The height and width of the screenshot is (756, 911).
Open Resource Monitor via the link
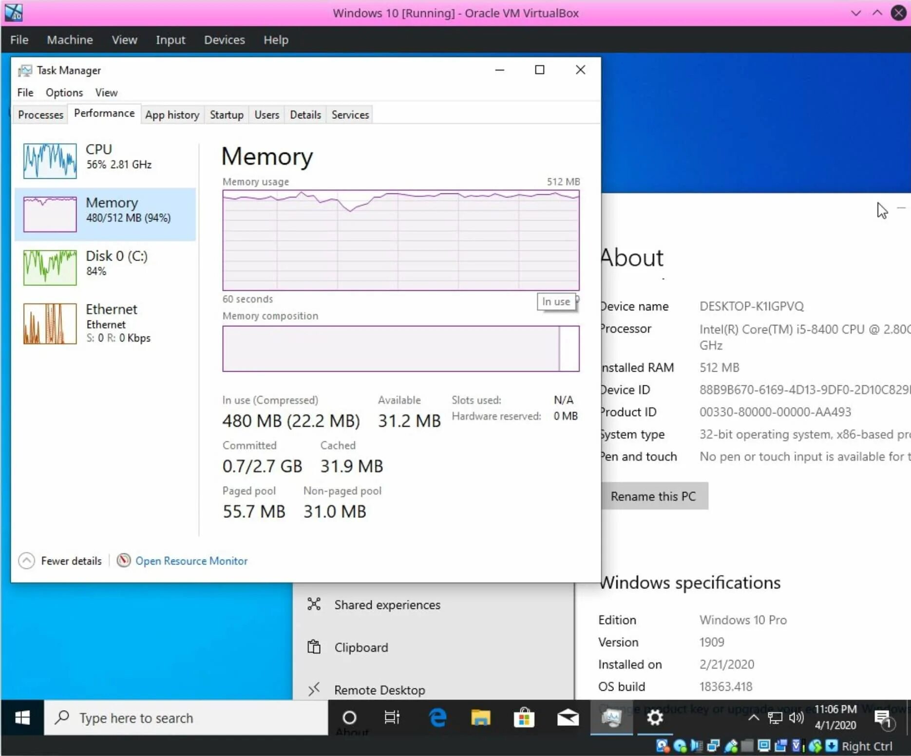point(191,561)
